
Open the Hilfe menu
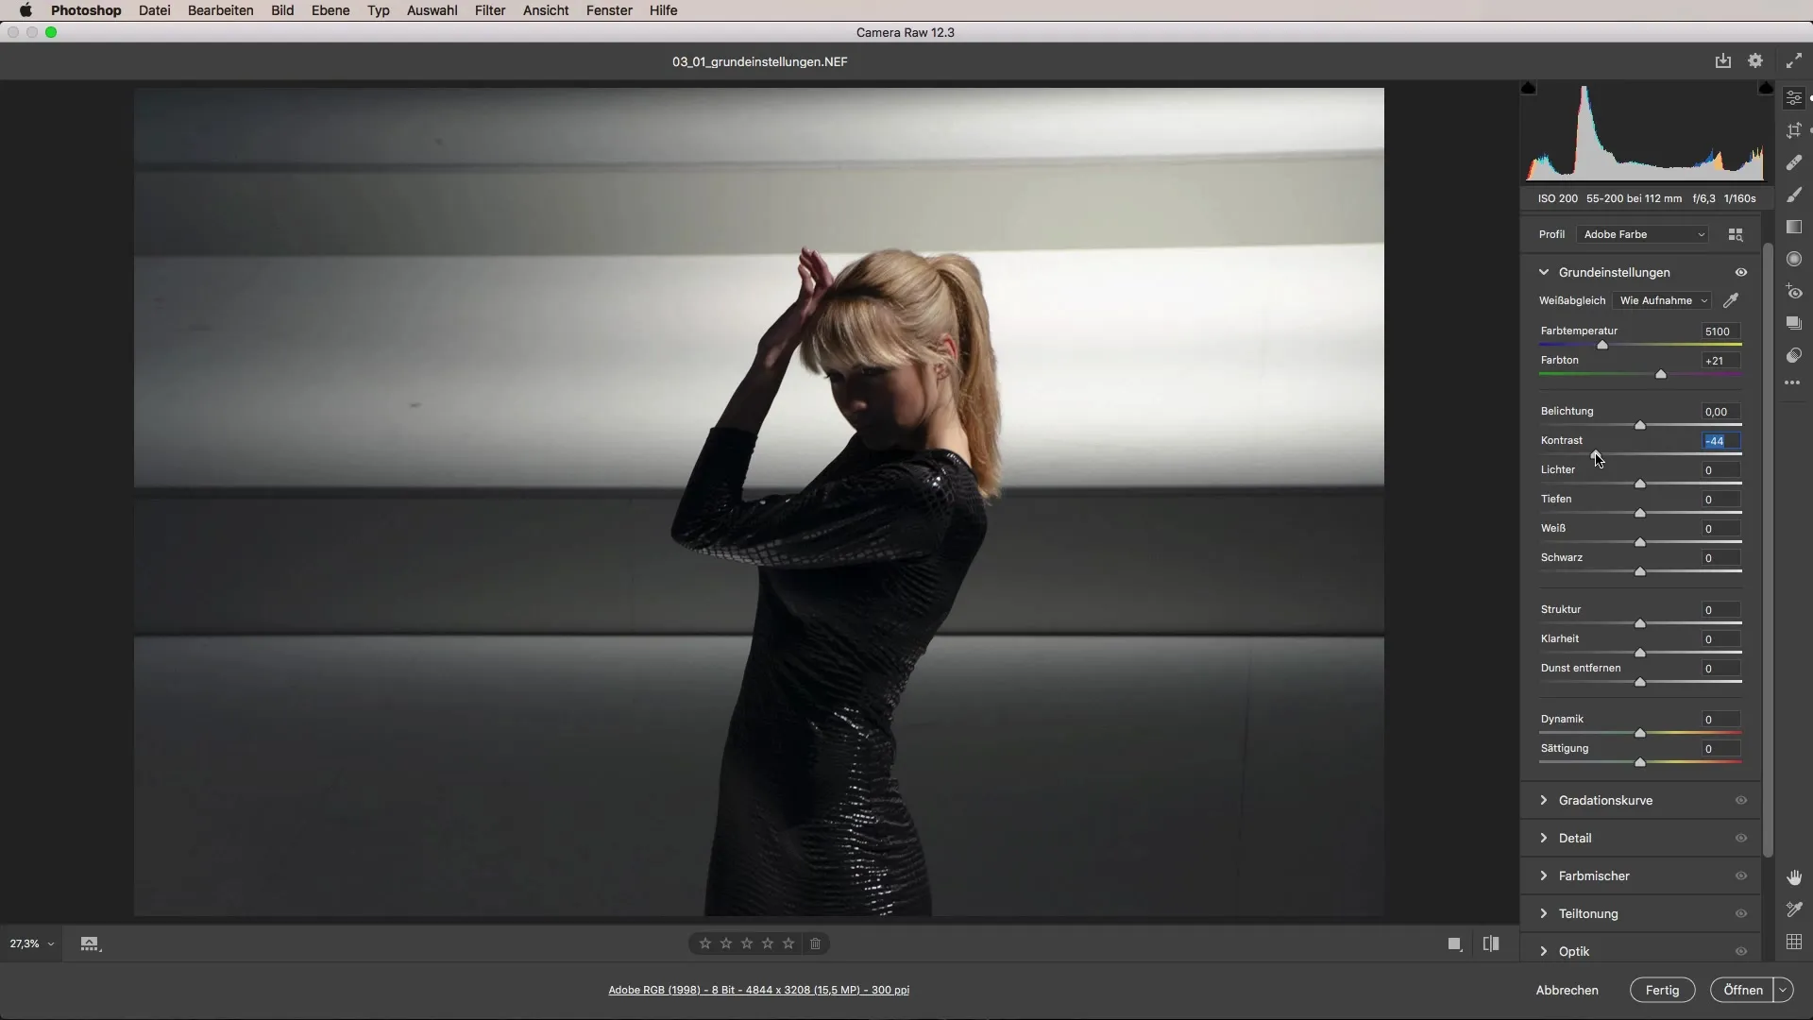[x=663, y=10]
